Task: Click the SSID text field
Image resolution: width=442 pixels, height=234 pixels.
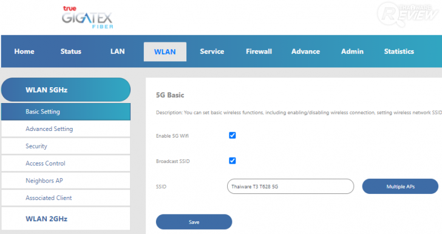Action: coord(290,186)
